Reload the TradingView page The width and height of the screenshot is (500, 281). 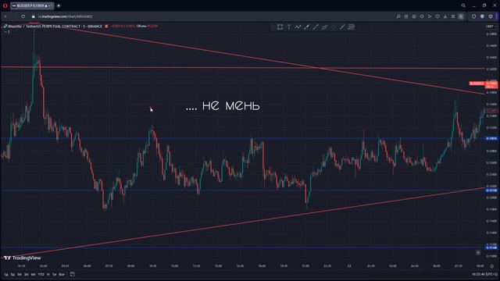pyautogui.click(x=23, y=16)
